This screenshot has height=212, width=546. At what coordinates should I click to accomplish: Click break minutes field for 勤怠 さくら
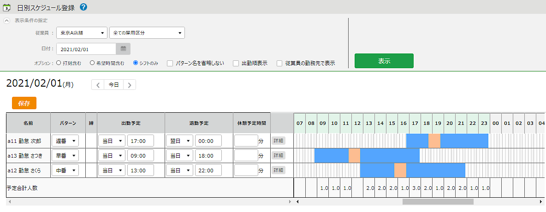[246, 170]
